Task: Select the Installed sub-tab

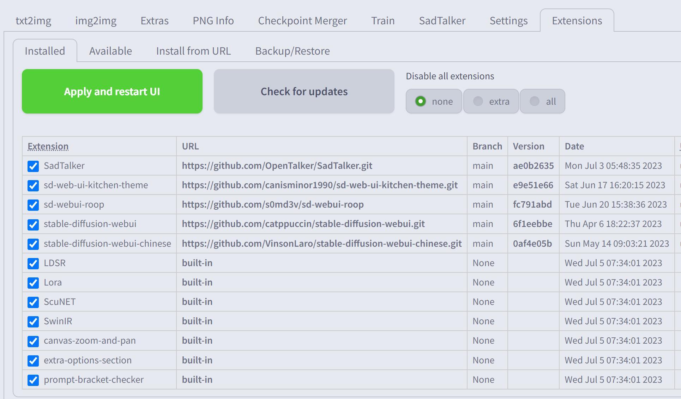Action: pos(45,51)
